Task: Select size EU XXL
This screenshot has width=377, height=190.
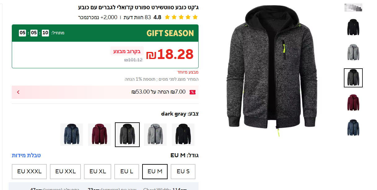Action: (65, 171)
